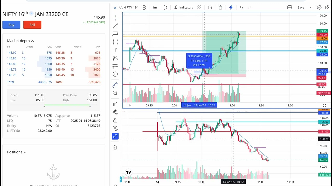Click the Sell button

(x=32, y=25)
